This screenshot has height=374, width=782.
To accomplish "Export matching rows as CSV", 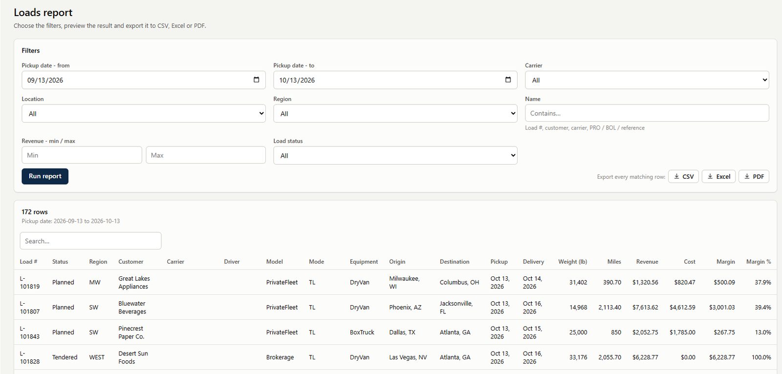I will (x=683, y=176).
